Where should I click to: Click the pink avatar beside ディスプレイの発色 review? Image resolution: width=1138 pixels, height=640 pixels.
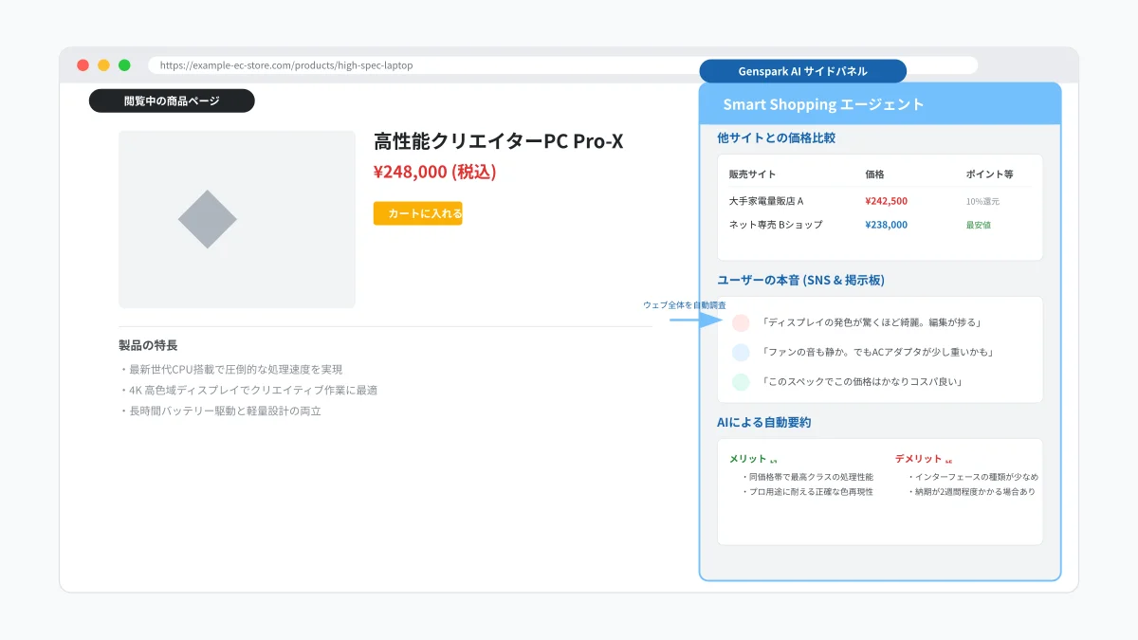[741, 323]
